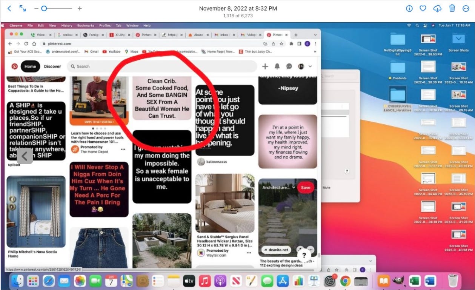Open the Gmail bookmark
This screenshot has width=475, height=290.
[x=91, y=52]
